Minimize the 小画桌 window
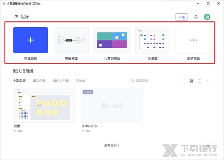The image size is (224, 160). pyautogui.click(x=198, y=3)
